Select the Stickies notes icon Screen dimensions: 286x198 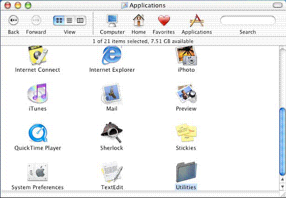(x=186, y=133)
